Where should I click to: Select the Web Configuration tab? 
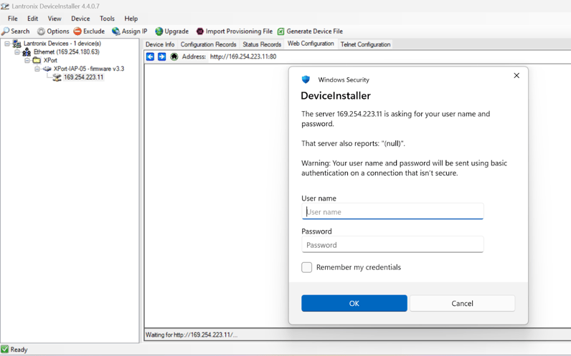tap(311, 44)
